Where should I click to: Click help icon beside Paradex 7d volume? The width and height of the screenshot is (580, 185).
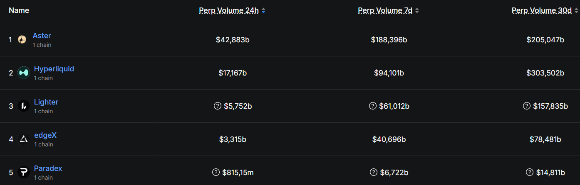(x=374, y=172)
